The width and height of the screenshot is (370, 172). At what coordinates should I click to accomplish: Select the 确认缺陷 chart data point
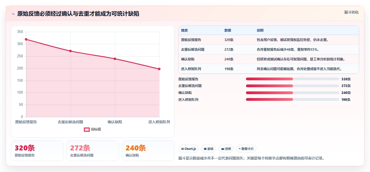tap(115, 59)
